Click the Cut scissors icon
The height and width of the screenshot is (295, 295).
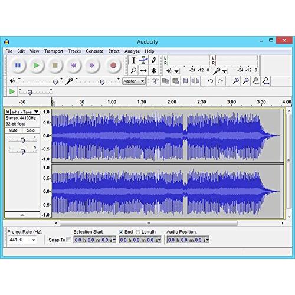155,81
